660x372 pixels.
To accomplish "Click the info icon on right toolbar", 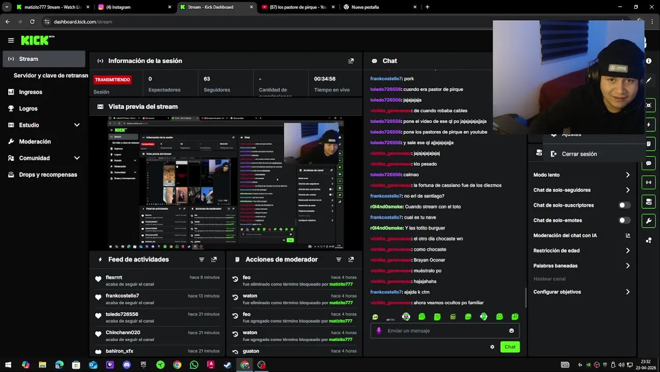I will click(x=649, y=61).
